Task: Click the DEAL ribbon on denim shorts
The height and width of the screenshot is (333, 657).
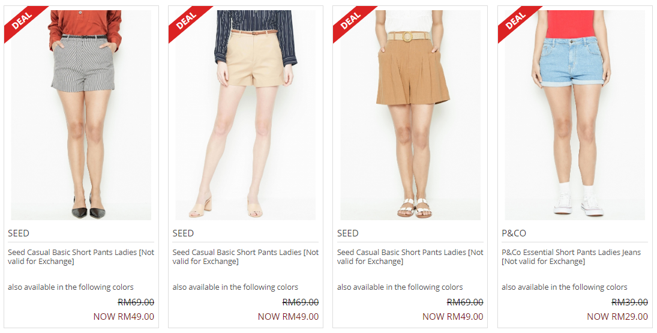Action: [x=516, y=20]
